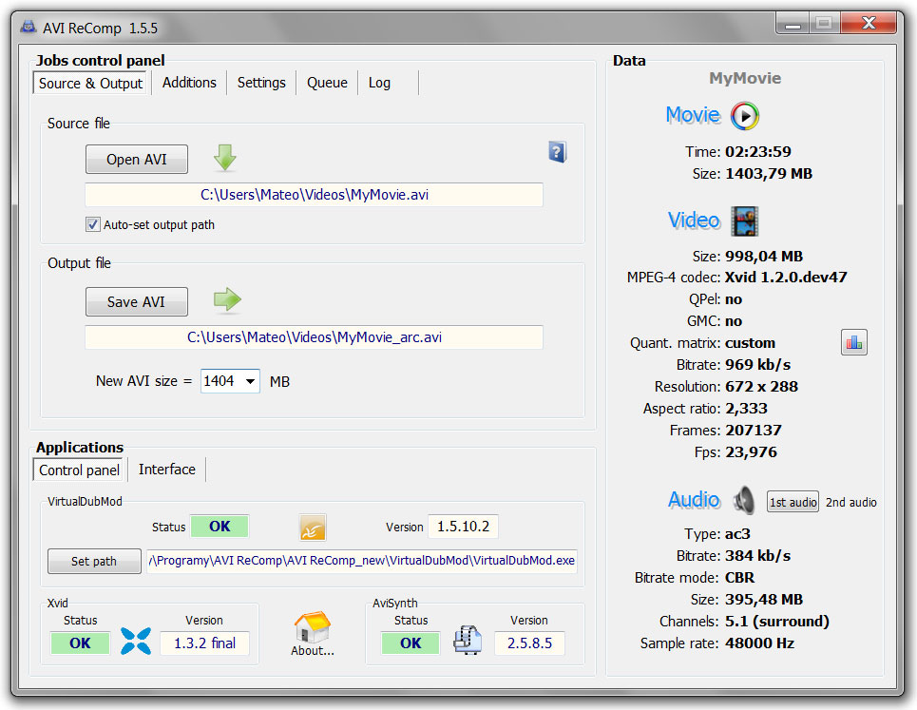
Task: Open the Queue tab
Action: click(327, 83)
